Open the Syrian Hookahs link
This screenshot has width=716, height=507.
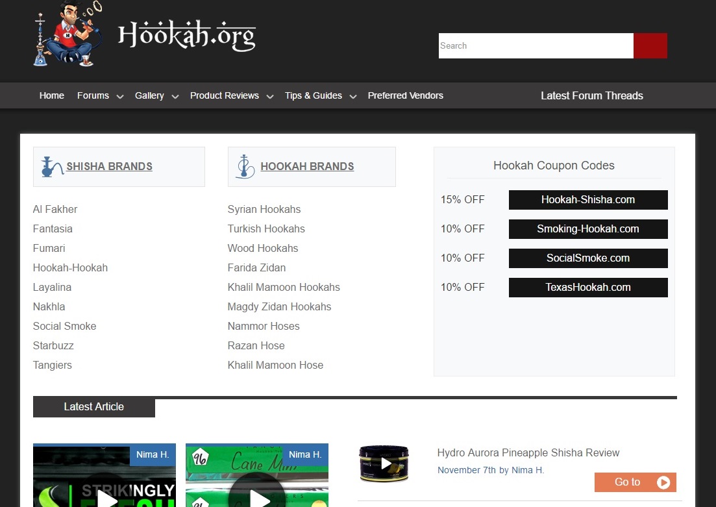pos(264,209)
